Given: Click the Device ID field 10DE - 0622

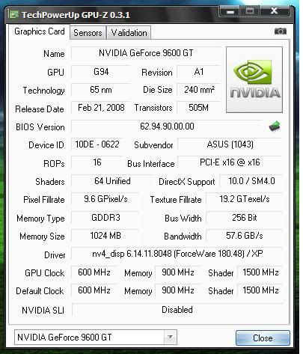Looking at the screenshot, I should (x=97, y=144).
